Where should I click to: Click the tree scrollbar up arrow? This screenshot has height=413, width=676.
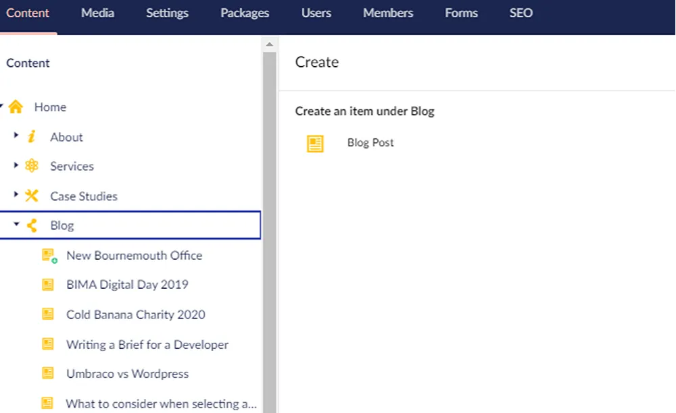270,45
